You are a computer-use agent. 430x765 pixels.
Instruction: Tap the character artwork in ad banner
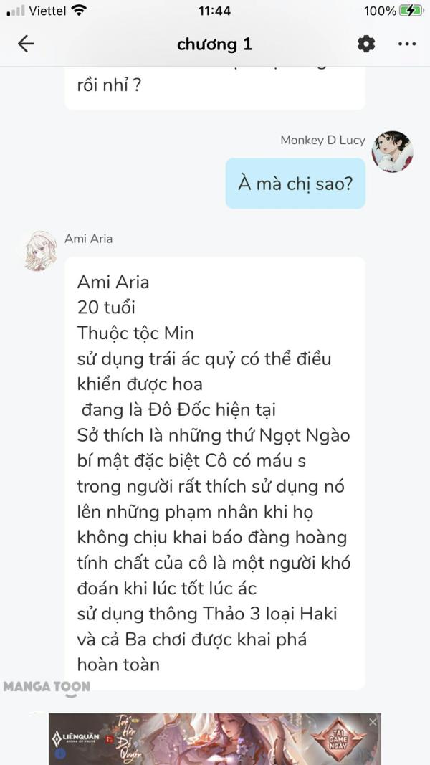coord(236,738)
